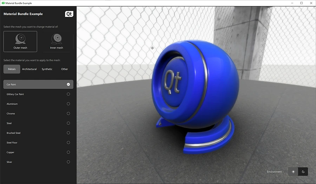
Task: Switch to light environment sun icon
Action: 293,172
